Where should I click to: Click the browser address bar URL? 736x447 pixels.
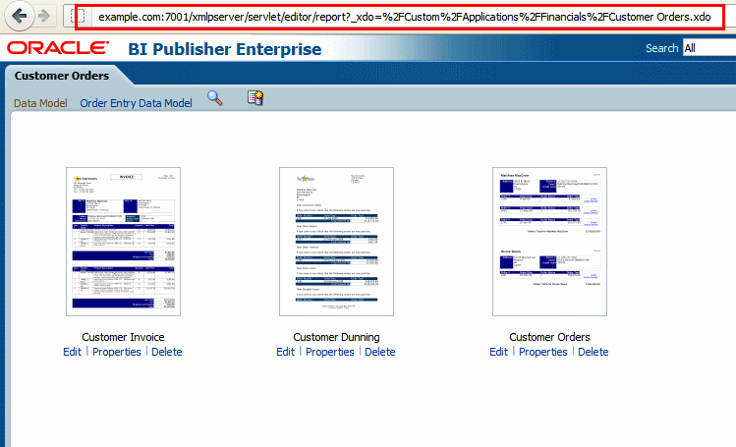click(404, 17)
